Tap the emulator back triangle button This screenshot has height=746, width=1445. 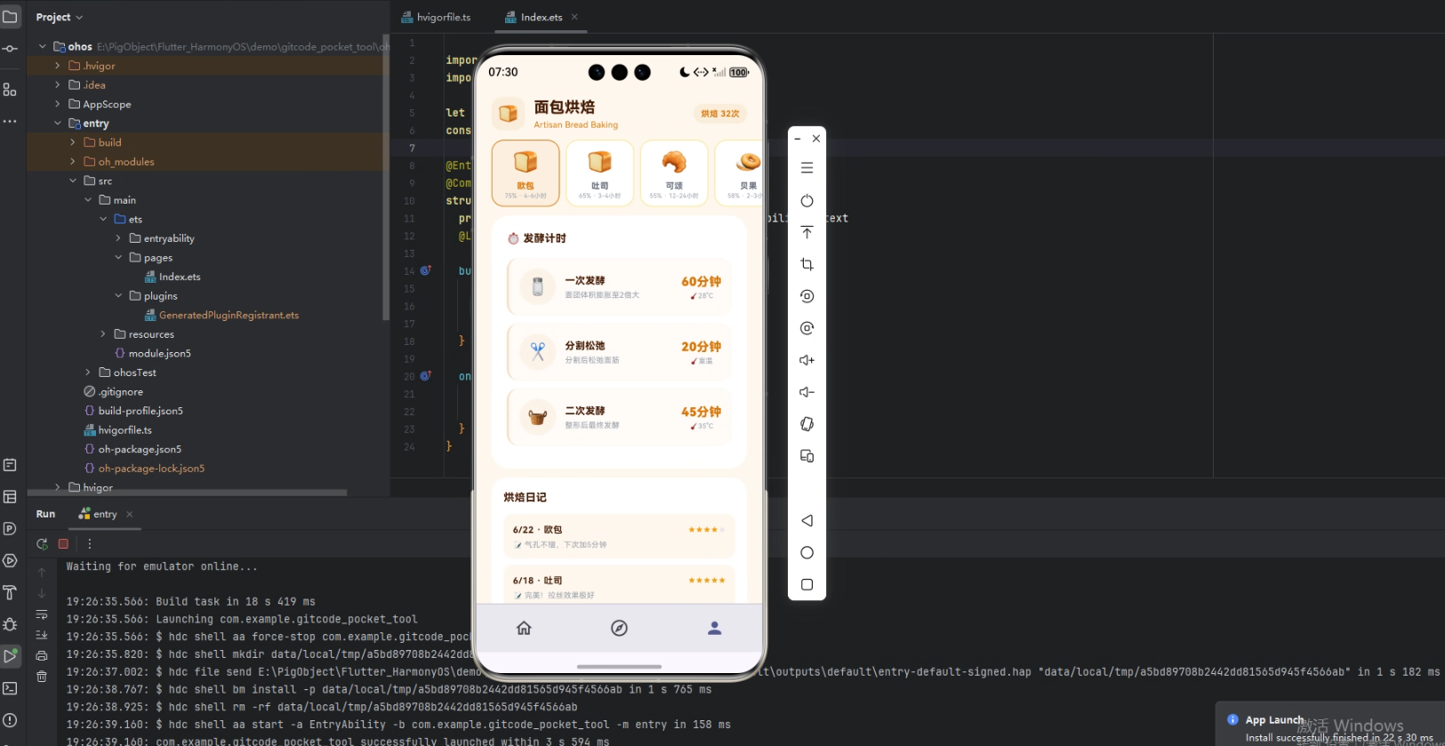(807, 520)
